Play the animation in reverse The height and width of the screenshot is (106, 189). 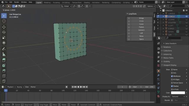[78, 87]
